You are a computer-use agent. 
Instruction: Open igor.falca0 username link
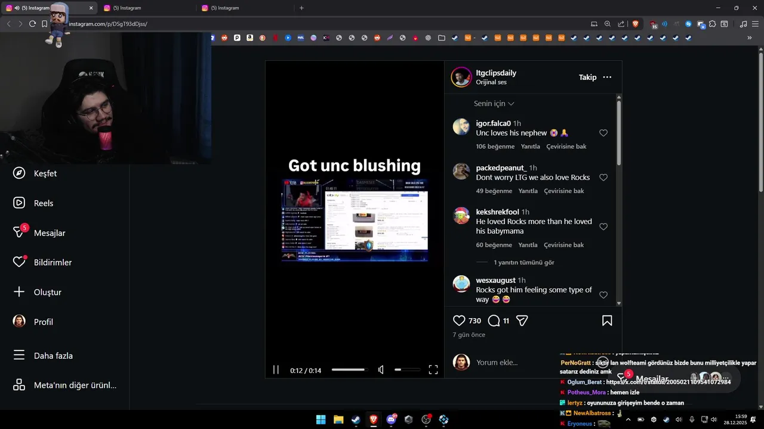tap(493, 123)
